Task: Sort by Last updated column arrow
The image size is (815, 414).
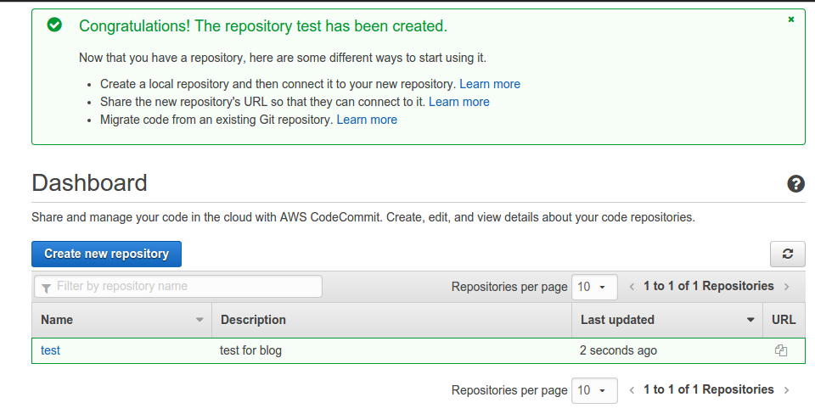Action: [750, 320]
